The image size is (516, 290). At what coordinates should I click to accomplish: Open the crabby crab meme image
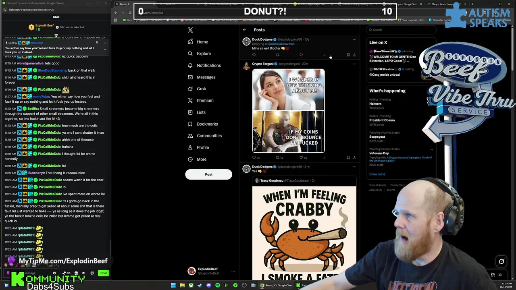tap(304, 233)
